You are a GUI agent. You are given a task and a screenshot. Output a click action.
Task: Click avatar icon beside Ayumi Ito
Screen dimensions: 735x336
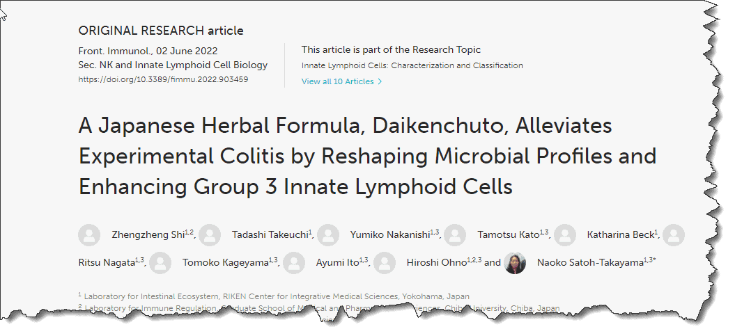(294, 263)
